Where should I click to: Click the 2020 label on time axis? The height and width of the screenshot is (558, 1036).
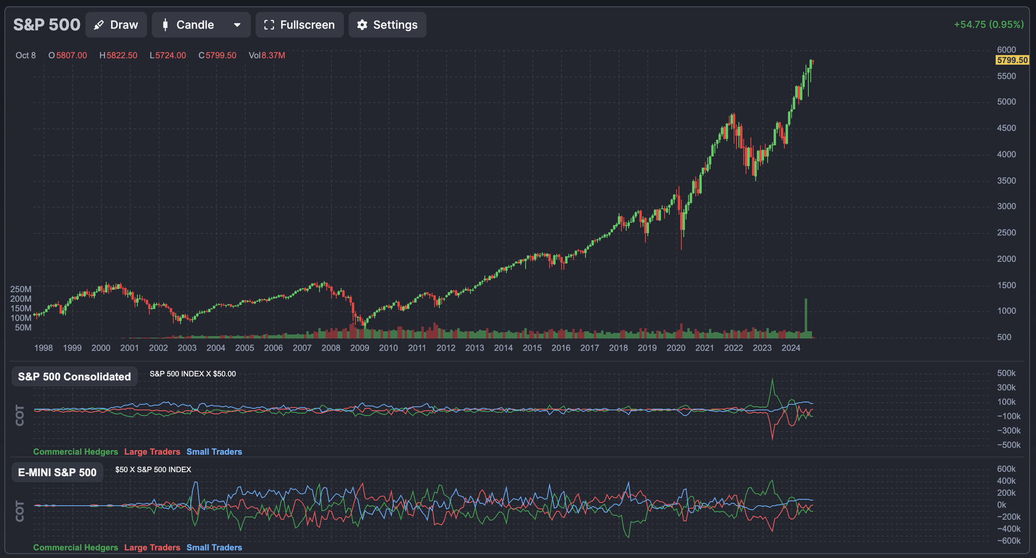click(676, 348)
